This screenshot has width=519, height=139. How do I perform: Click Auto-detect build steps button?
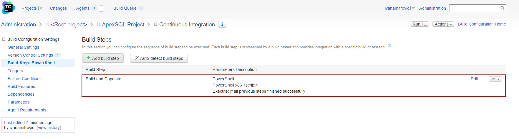(159, 58)
